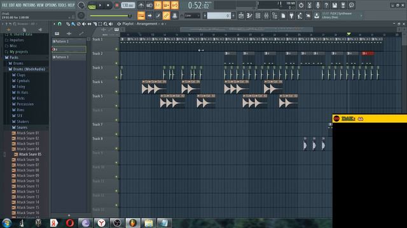Open the TOOLS menu
407x228 pixels.
pos(62,5)
